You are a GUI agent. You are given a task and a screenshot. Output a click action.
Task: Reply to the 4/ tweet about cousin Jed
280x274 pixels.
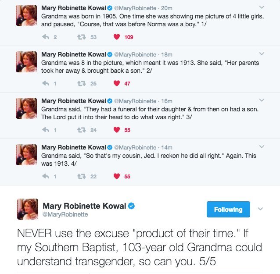(46, 176)
